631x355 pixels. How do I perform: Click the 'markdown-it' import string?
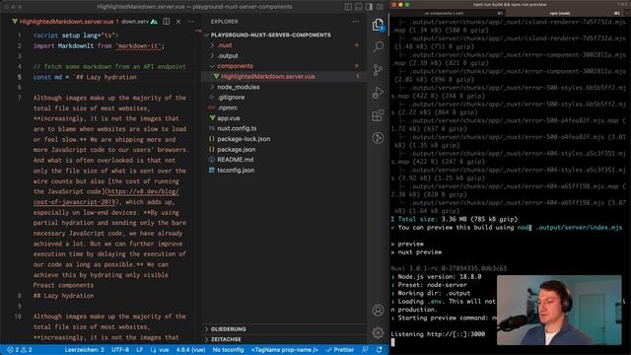140,46
